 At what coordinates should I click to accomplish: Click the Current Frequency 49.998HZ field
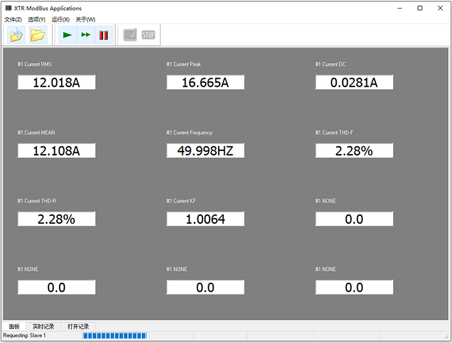pos(205,150)
